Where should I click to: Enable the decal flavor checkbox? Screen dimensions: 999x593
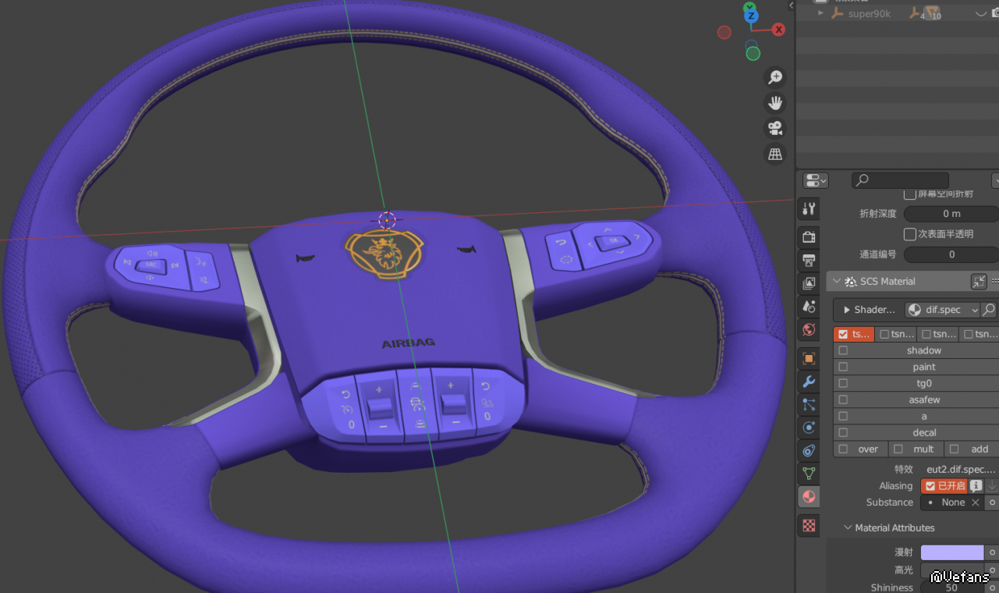(x=843, y=432)
